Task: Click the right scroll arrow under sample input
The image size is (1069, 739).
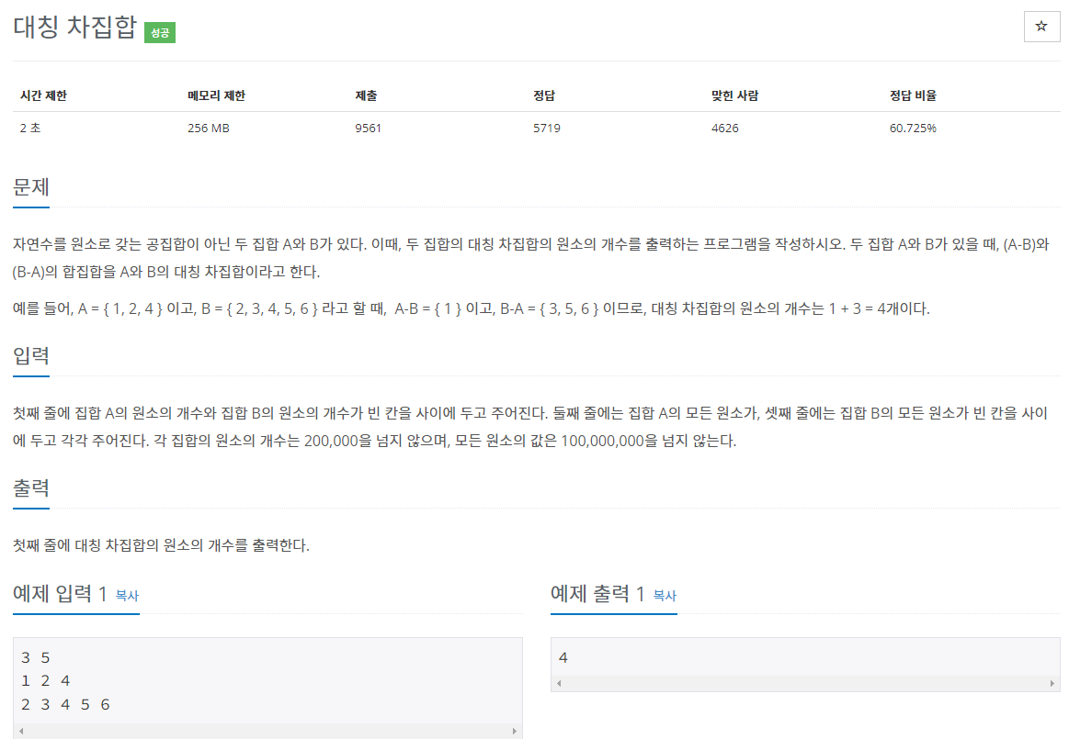Action: pos(516,733)
